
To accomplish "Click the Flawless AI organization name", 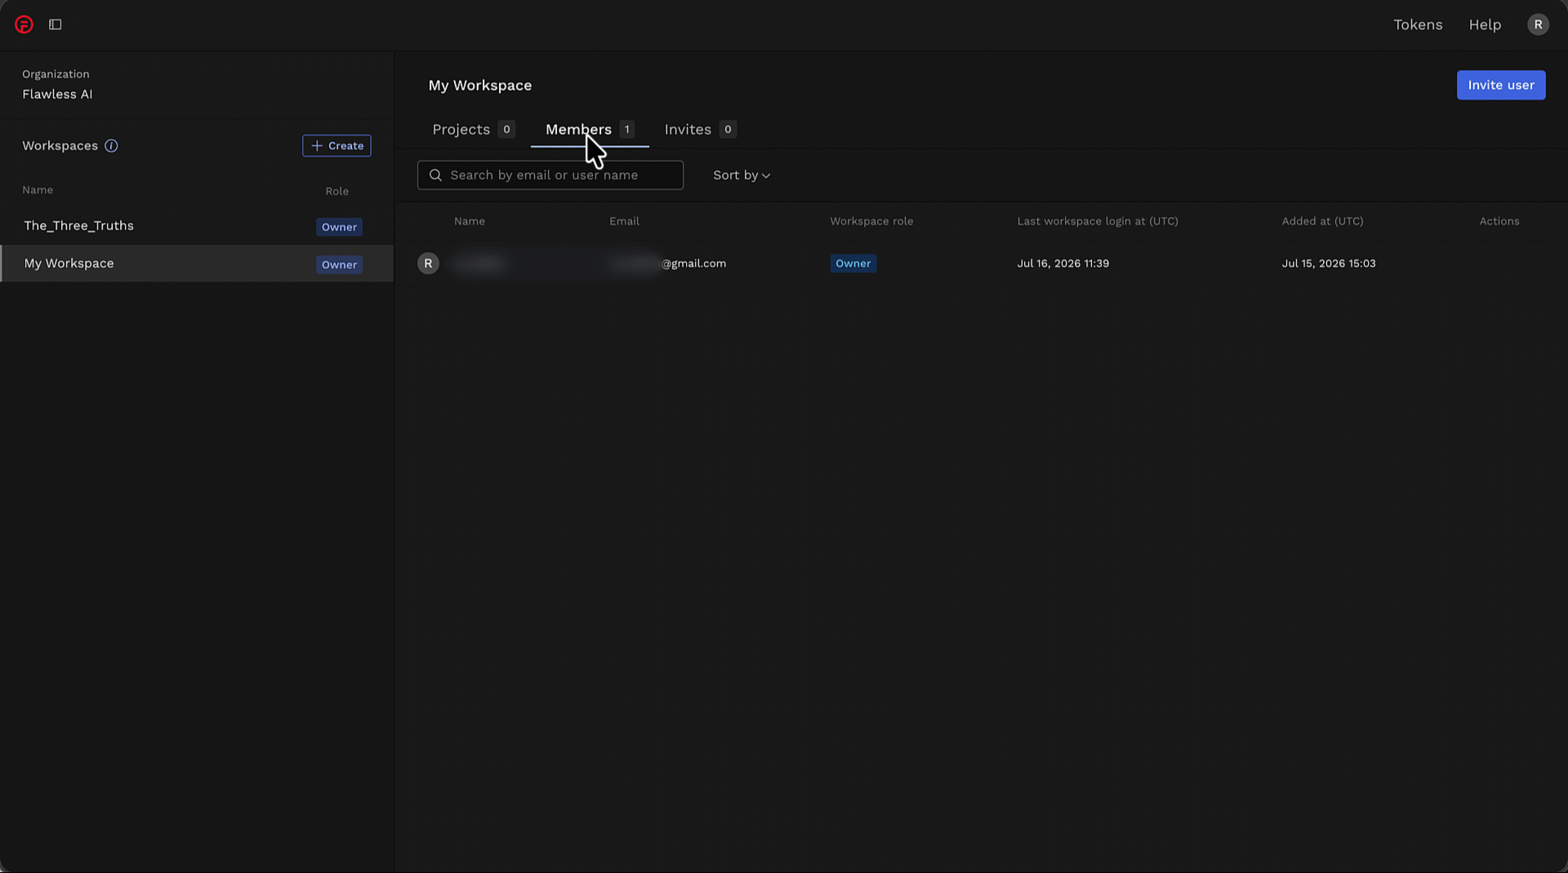I will point(57,94).
